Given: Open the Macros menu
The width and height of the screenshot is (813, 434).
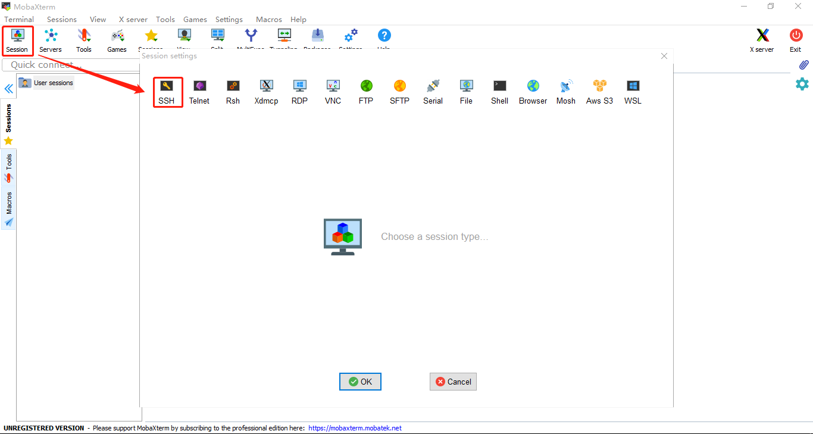Looking at the screenshot, I should pos(269,19).
